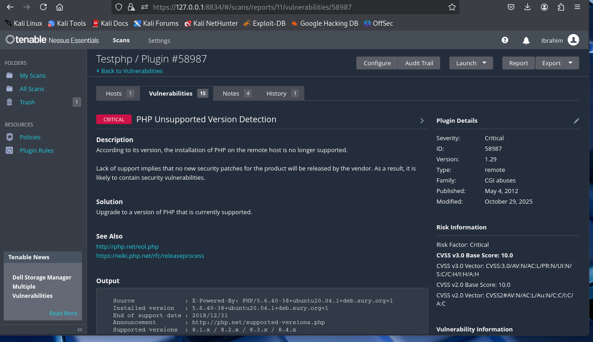Select the Vulnerabilities tab
The image size is (593, 342).
(177, 93)
